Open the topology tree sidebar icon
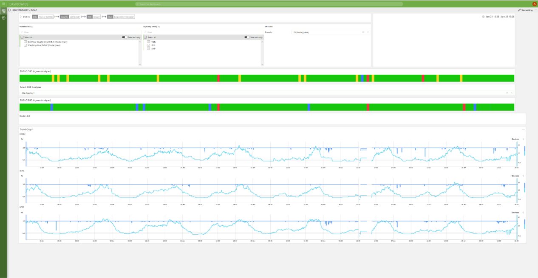The width and height of the screenshot is (538, 278). pyautogui.click(x=3, y=11)
